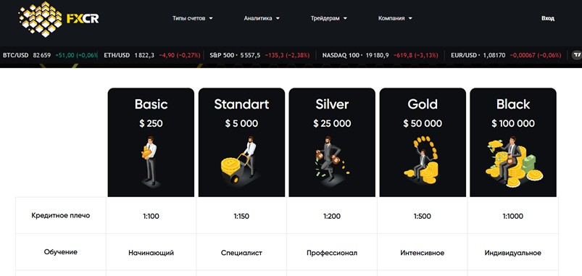Open the EUR/USD ticker quote

point(506,55)
